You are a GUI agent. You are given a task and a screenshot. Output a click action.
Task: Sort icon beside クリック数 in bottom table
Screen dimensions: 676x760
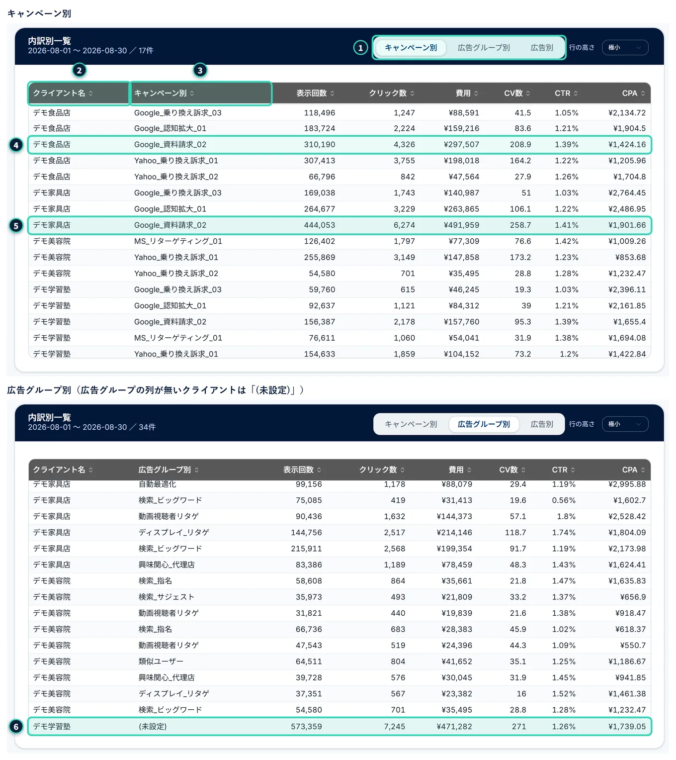coord(402,470)
